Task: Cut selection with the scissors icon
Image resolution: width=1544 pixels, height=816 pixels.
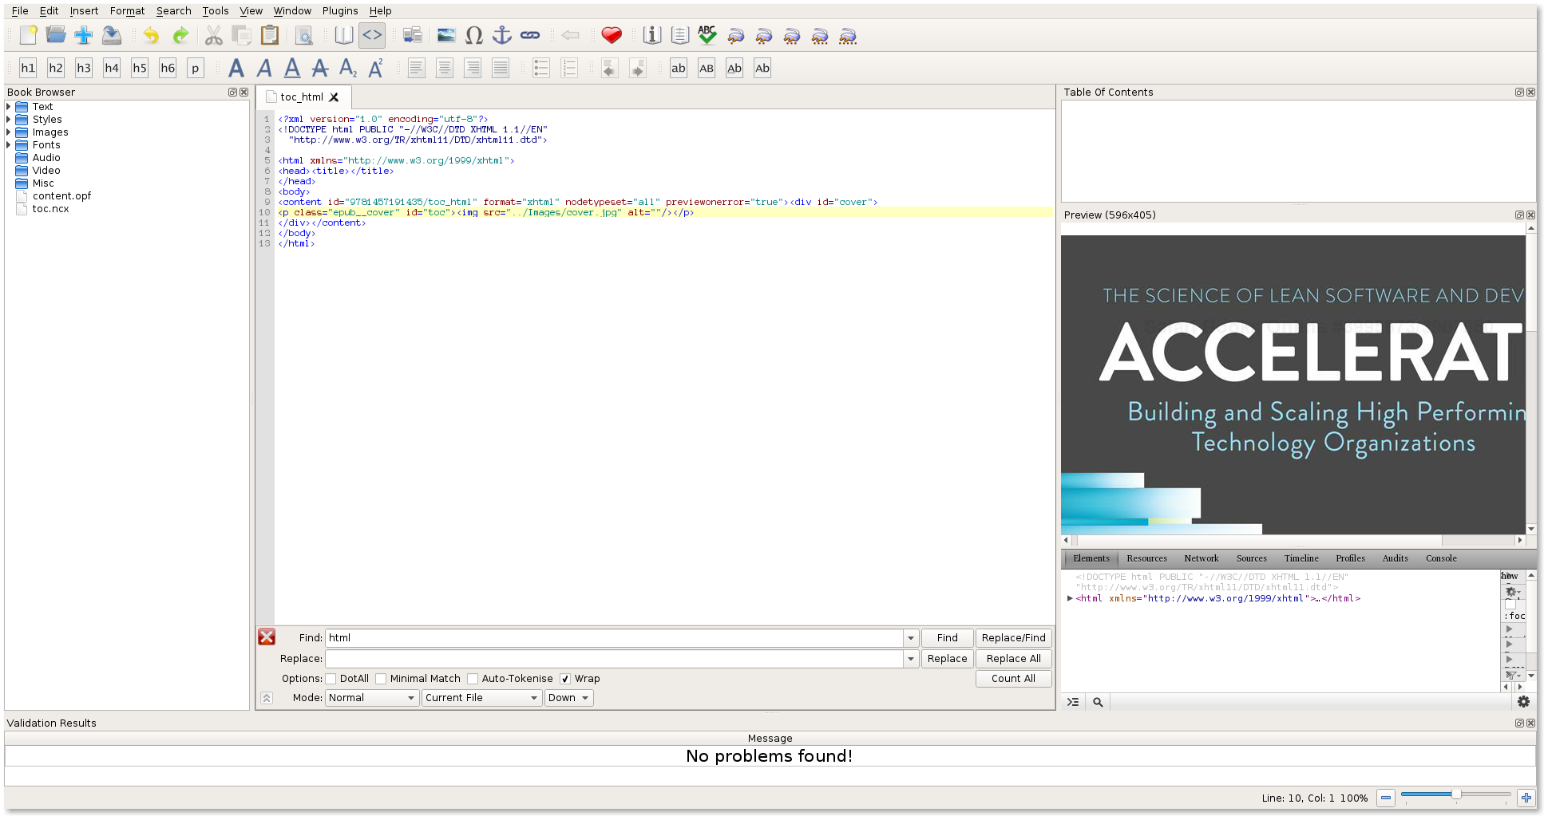Action: pos(213,35)
